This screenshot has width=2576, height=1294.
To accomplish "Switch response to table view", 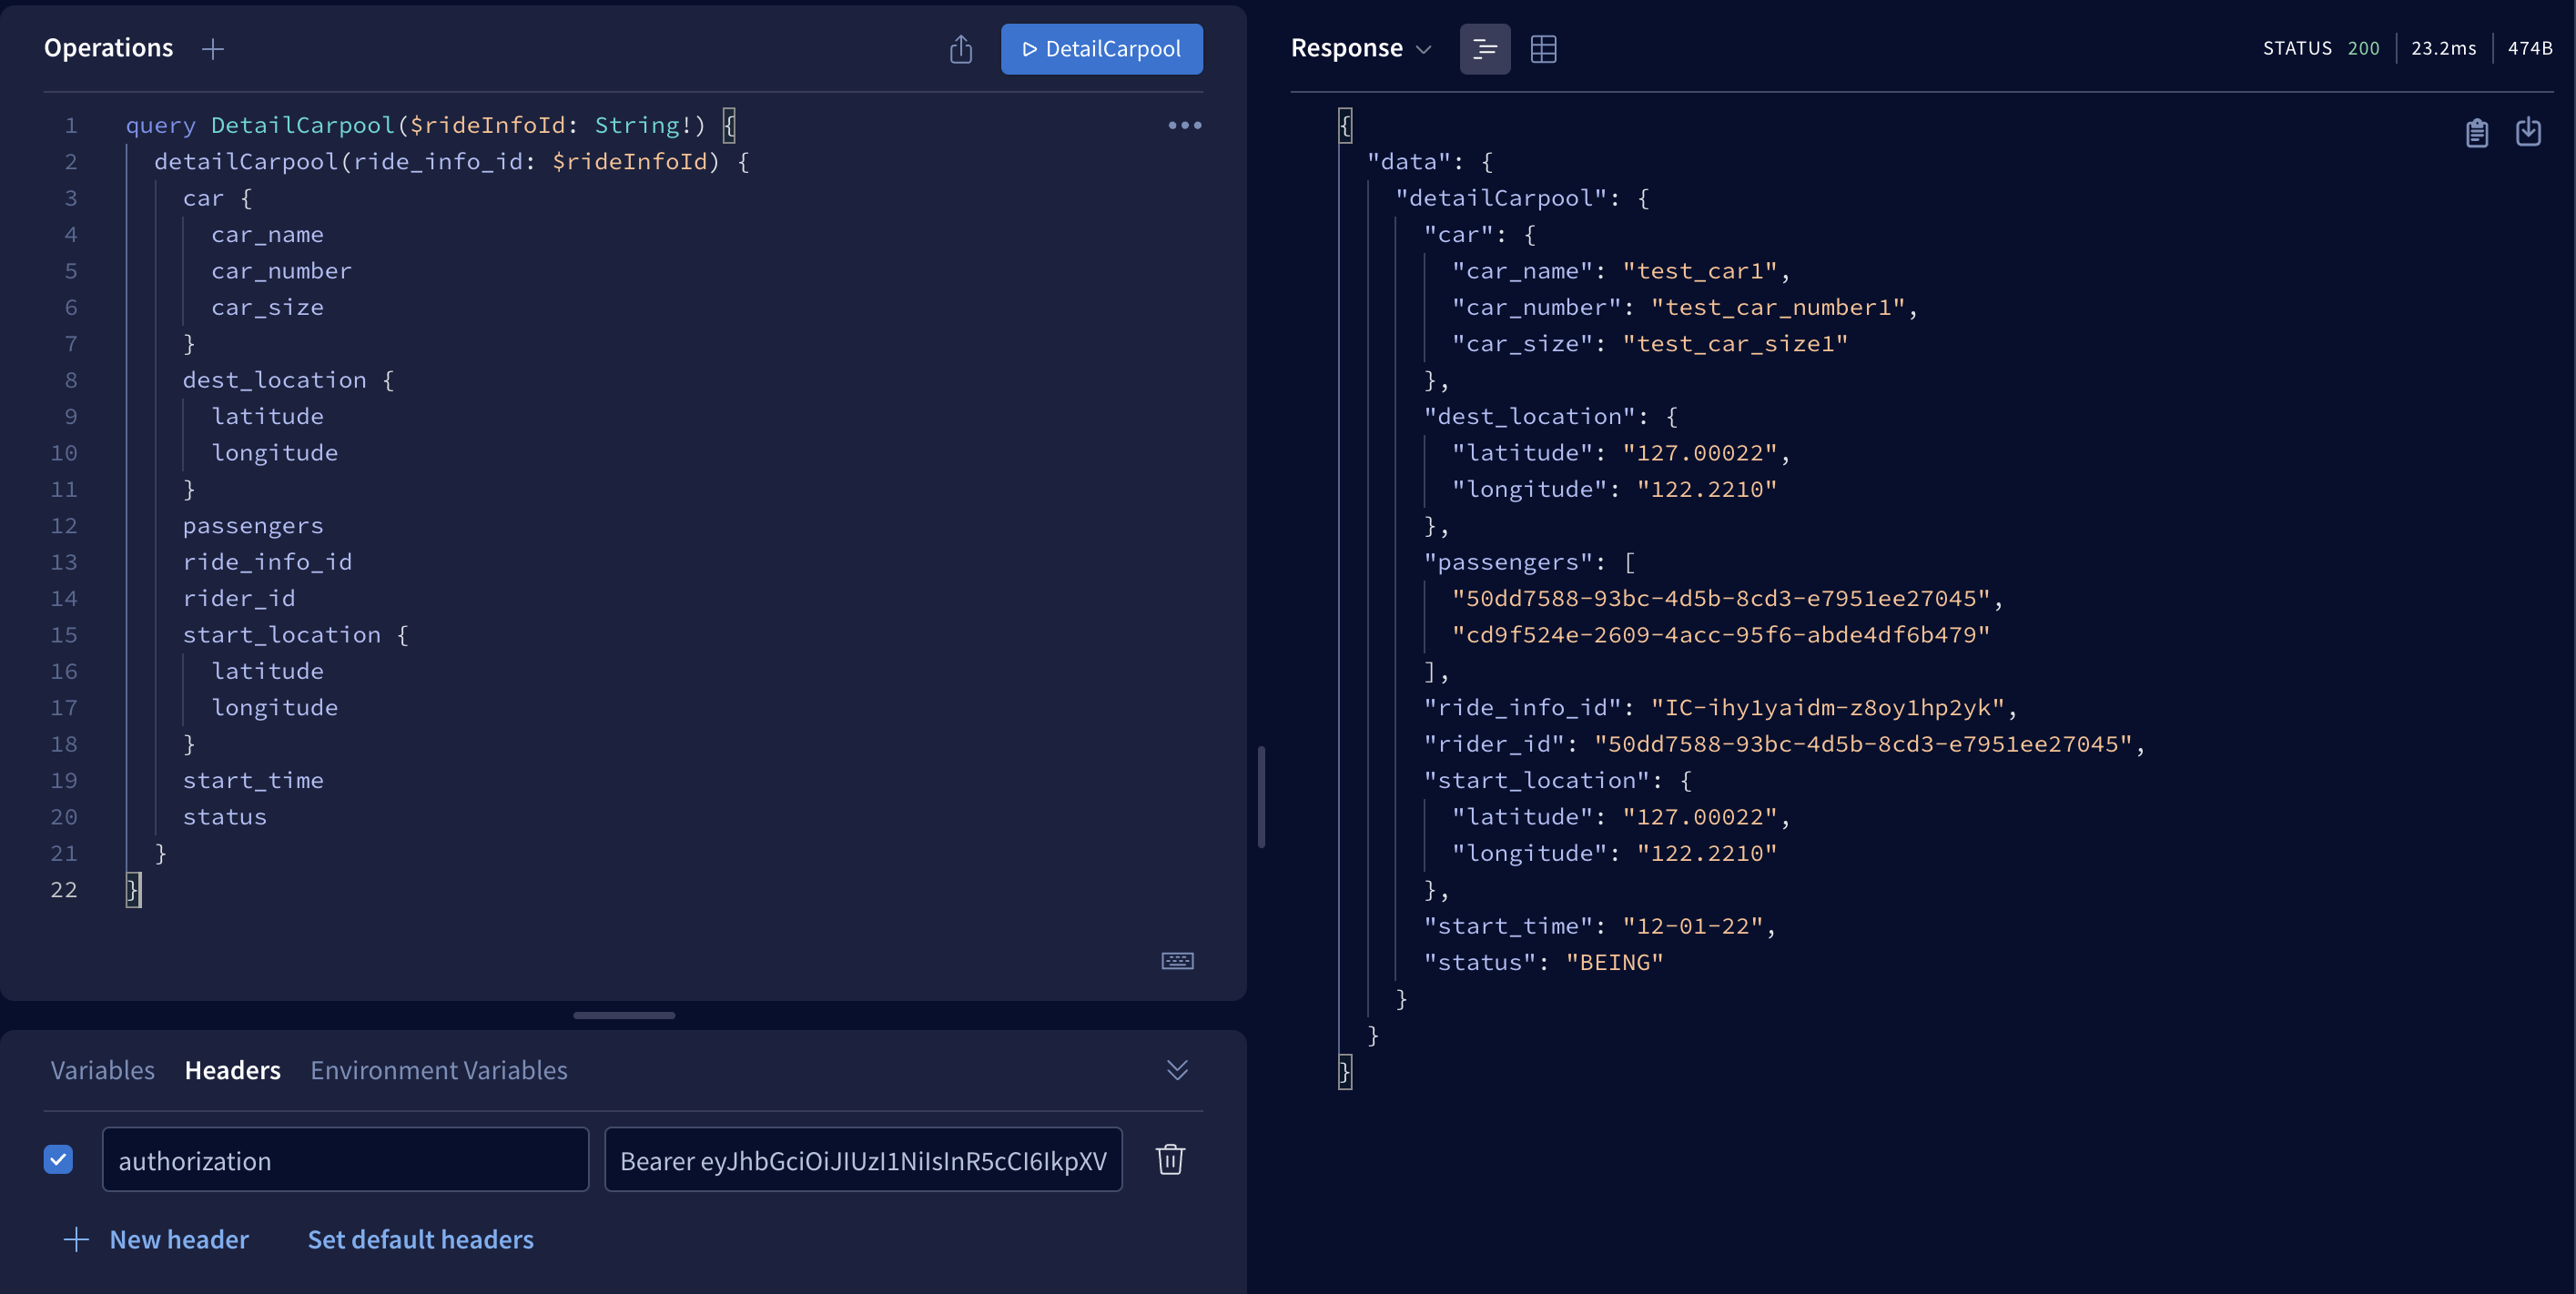I will point(1543,49).
